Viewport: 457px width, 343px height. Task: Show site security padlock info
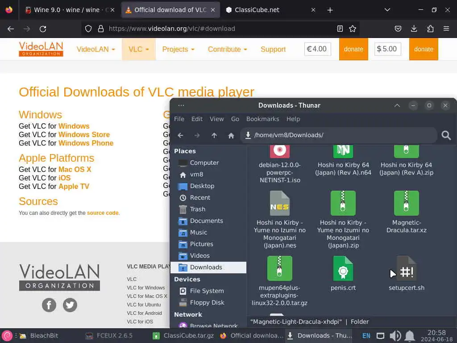tap(101, 29)
